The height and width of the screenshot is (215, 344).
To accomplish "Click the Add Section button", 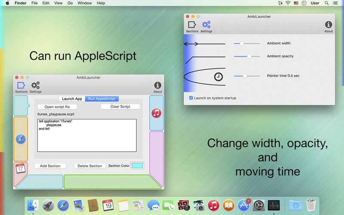I will click(x=50, y=166).
